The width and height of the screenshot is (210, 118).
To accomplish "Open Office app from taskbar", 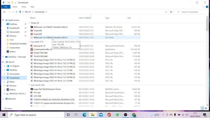I will (109, 115).
